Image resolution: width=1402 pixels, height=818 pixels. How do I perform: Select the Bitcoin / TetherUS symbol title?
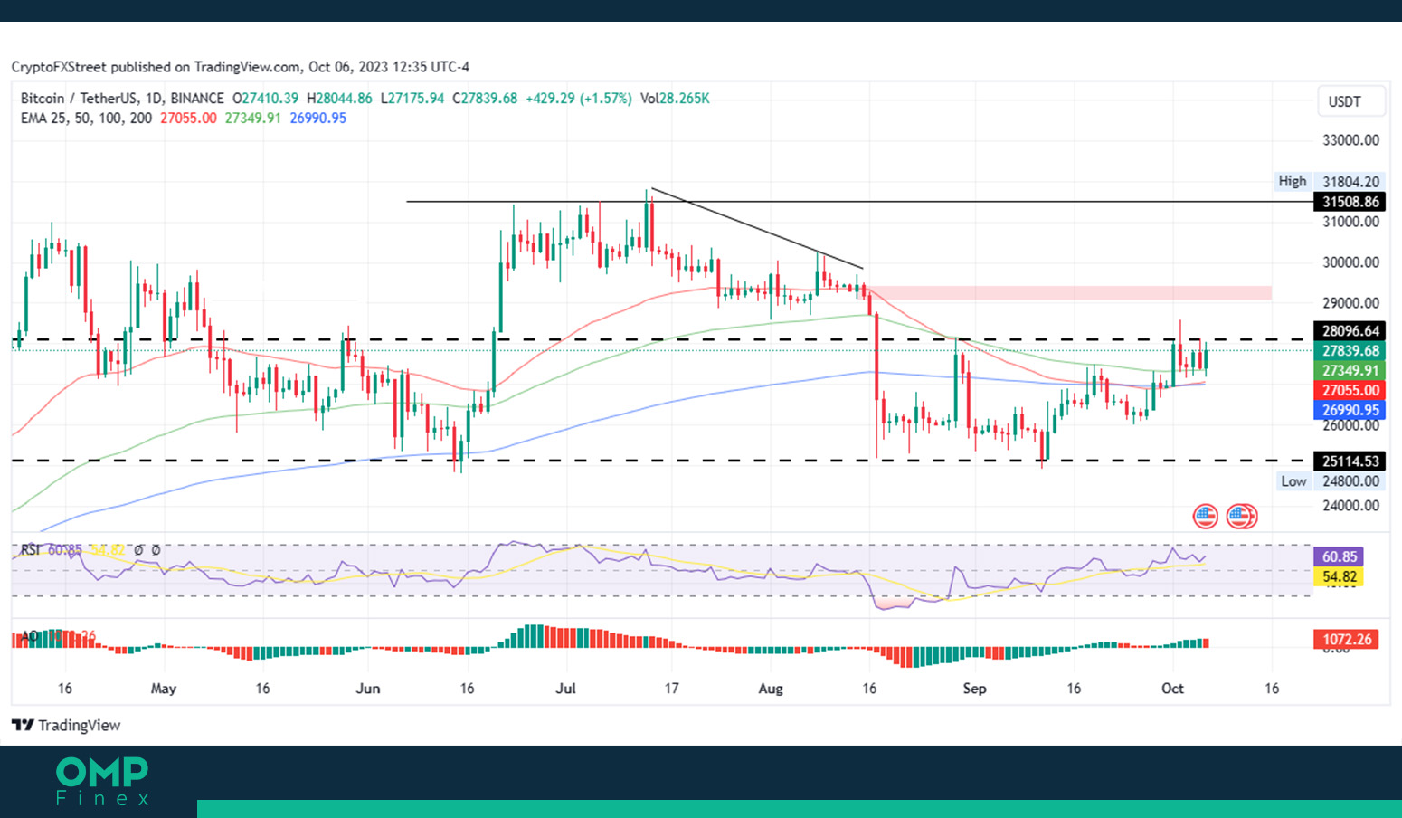coord(122,98)
